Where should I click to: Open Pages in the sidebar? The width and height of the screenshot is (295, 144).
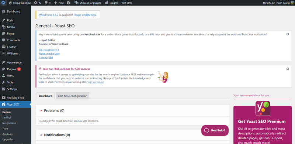15,34
